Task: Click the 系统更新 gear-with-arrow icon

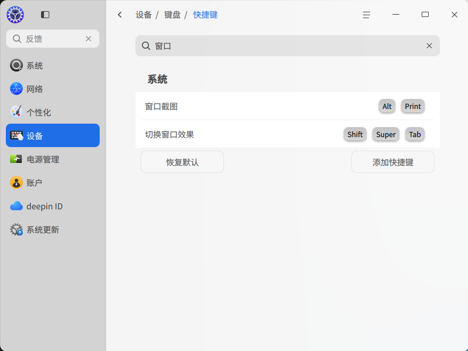Action: coord(16,229)
